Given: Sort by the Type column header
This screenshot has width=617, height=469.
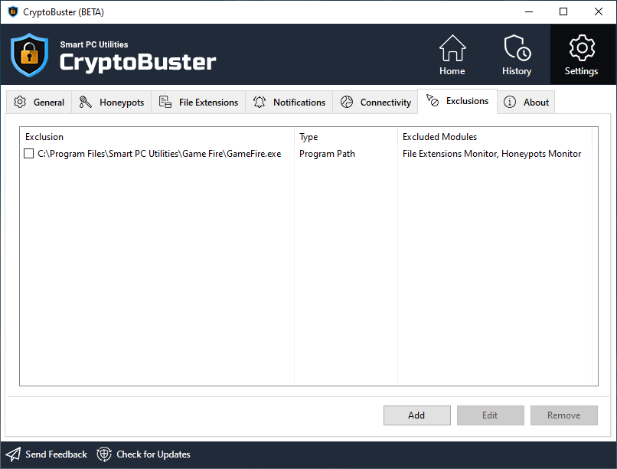Looking at the screenshot, I should (x=346, y=137).
